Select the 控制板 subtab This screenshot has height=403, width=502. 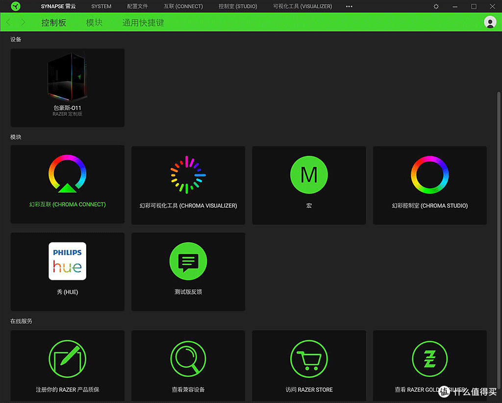click(x=54, y=23)
